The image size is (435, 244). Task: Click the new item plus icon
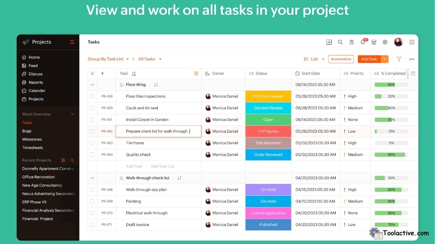[x=329, y=42]
